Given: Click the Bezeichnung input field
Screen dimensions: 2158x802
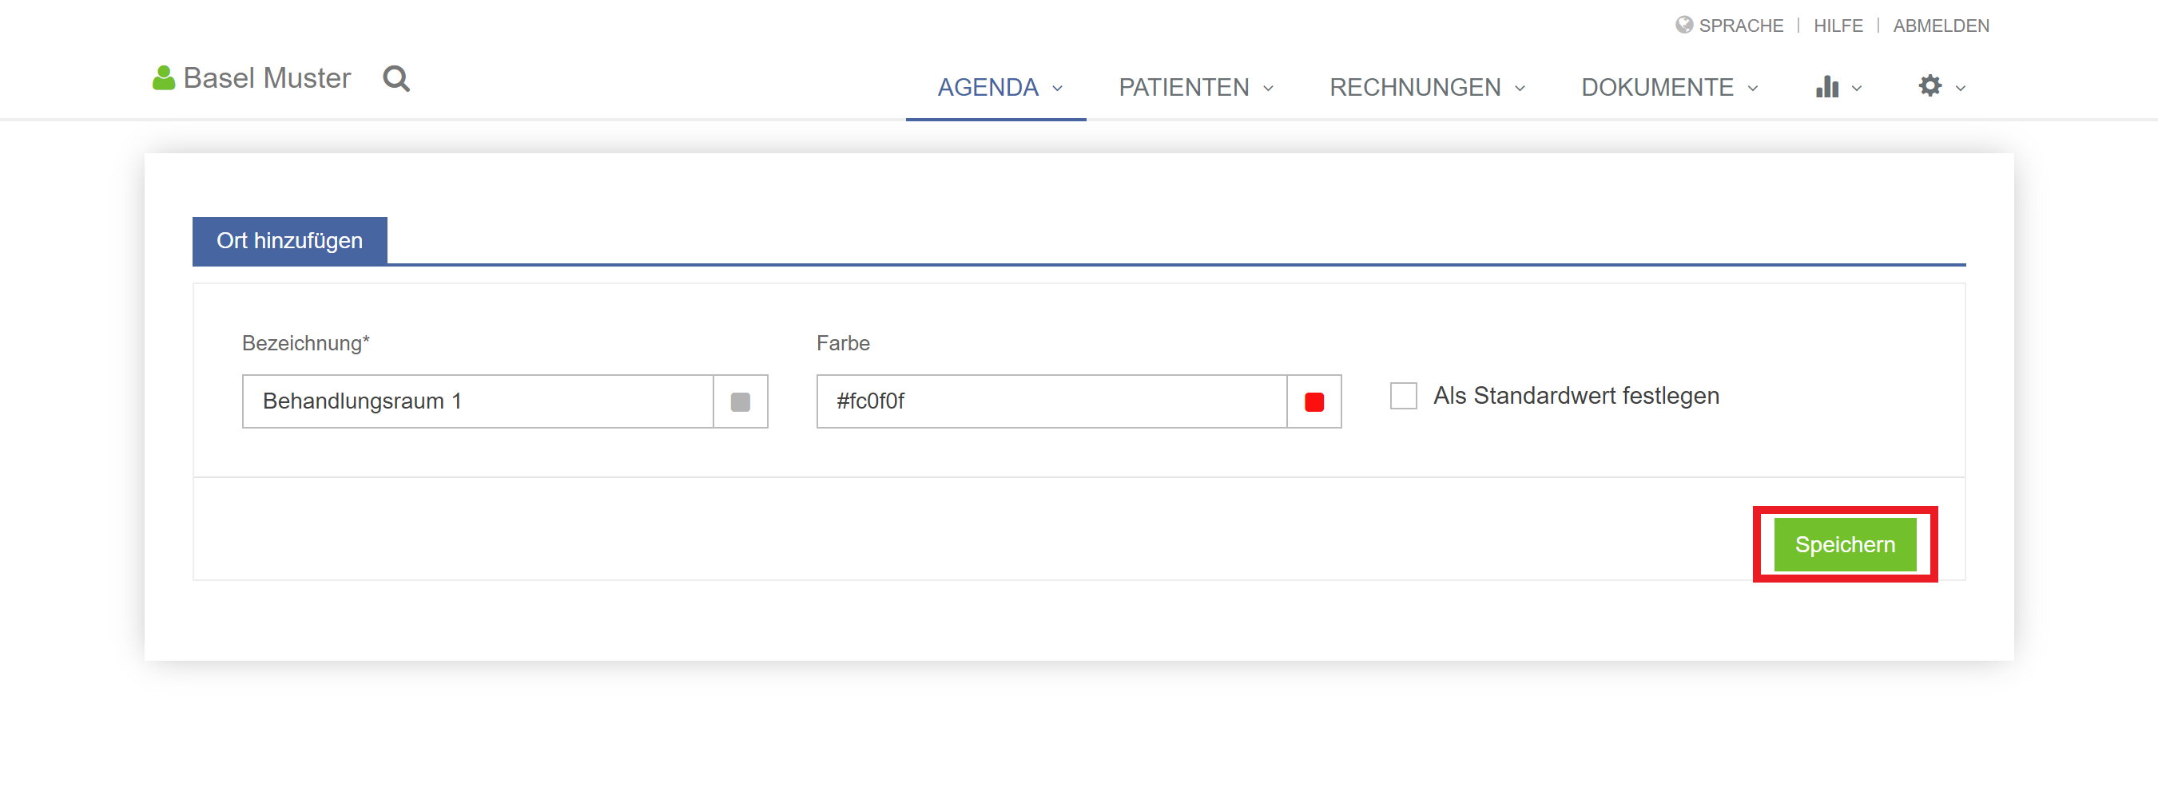Looking at the screenshot, I should point(478,402).
